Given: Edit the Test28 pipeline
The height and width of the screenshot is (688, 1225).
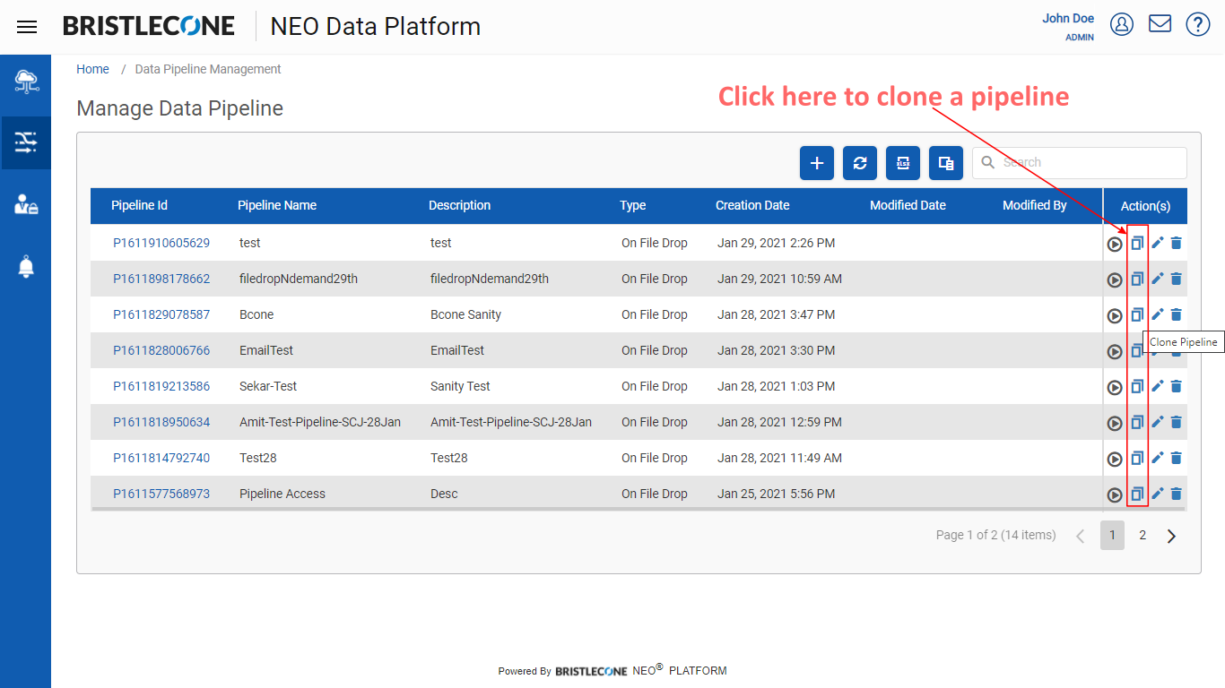Looking at the screenshot, I should tap(1157, 458).
